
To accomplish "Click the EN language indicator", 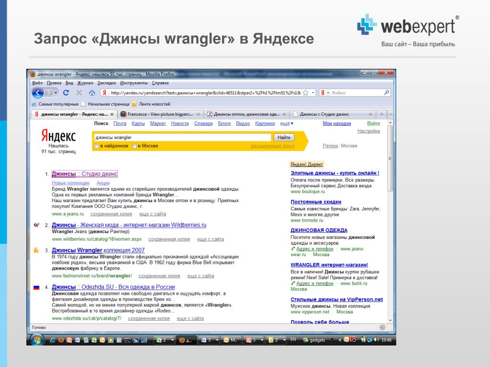I will 293,340.
